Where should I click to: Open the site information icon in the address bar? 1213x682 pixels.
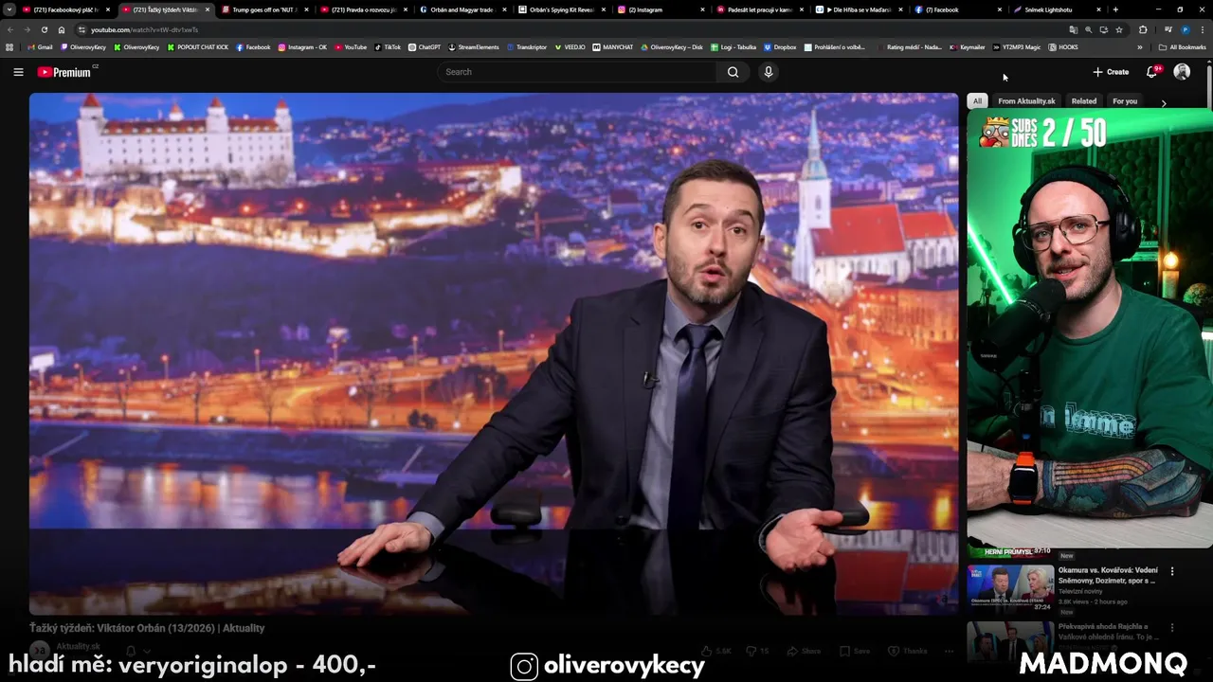pos(82,29)
